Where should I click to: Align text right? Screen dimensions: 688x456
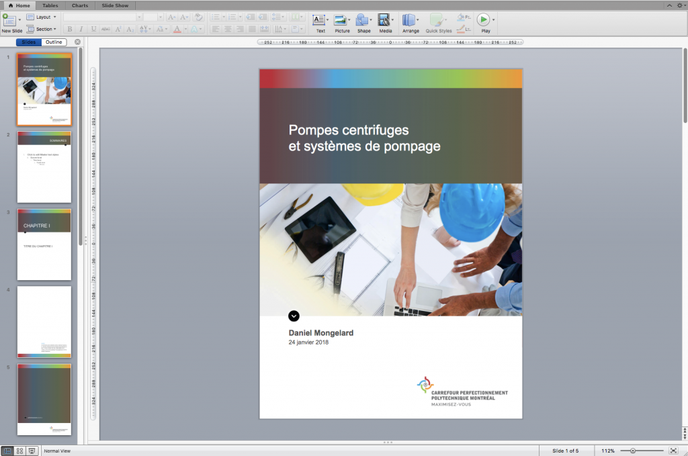coord(240,30)
